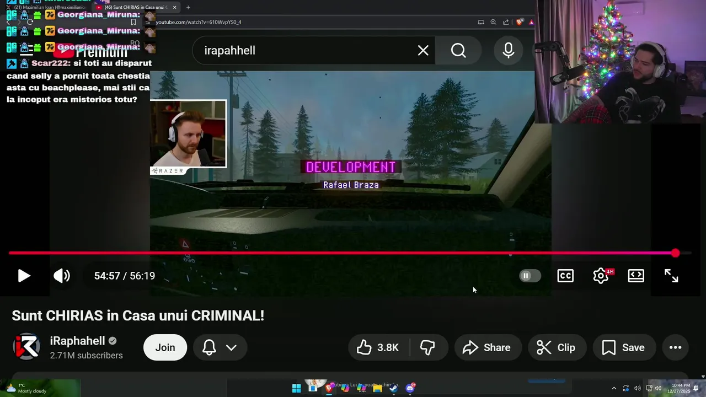Open File Explorer from the taskbar
706x397 pixels.
tap(377, 388)
